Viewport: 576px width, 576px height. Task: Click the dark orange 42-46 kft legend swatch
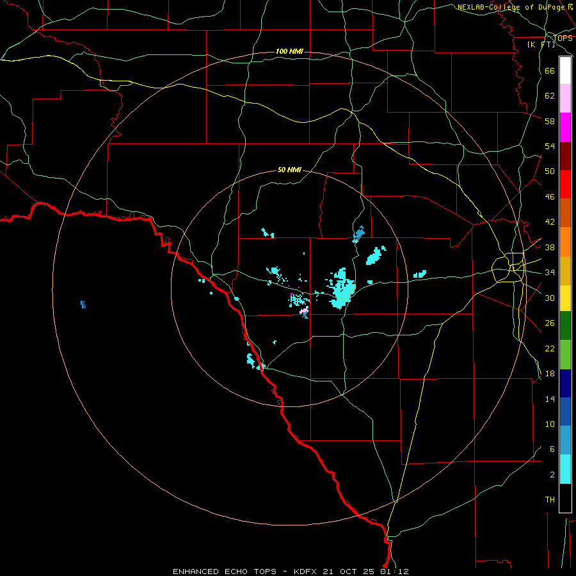click(565, 213)
